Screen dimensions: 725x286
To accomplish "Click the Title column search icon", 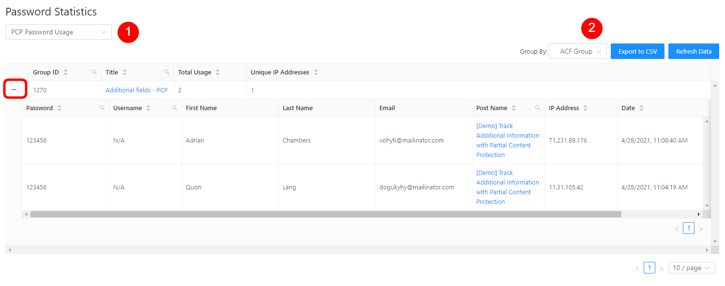I will [167, 72].
